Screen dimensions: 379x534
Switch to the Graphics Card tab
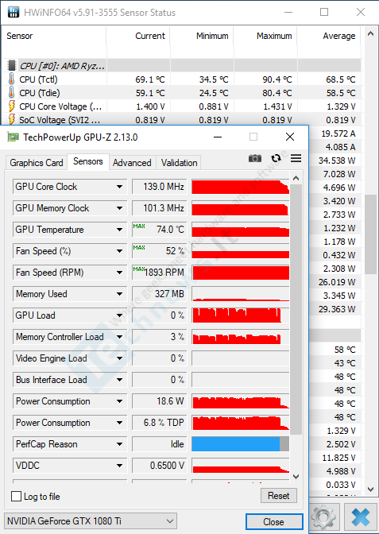click(x=37, y=163)
